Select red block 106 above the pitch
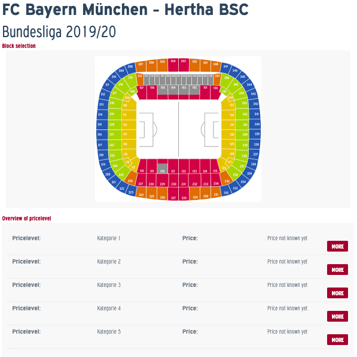Image resolution: width=357 pixels, height=357 pixels. tap(152, 92)
